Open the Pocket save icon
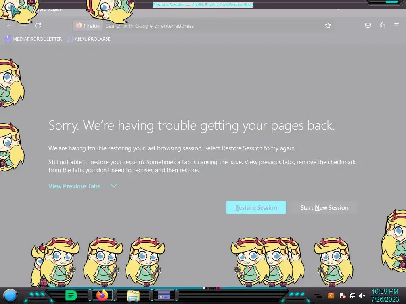The image size is (406, 304). pos(368,25)
